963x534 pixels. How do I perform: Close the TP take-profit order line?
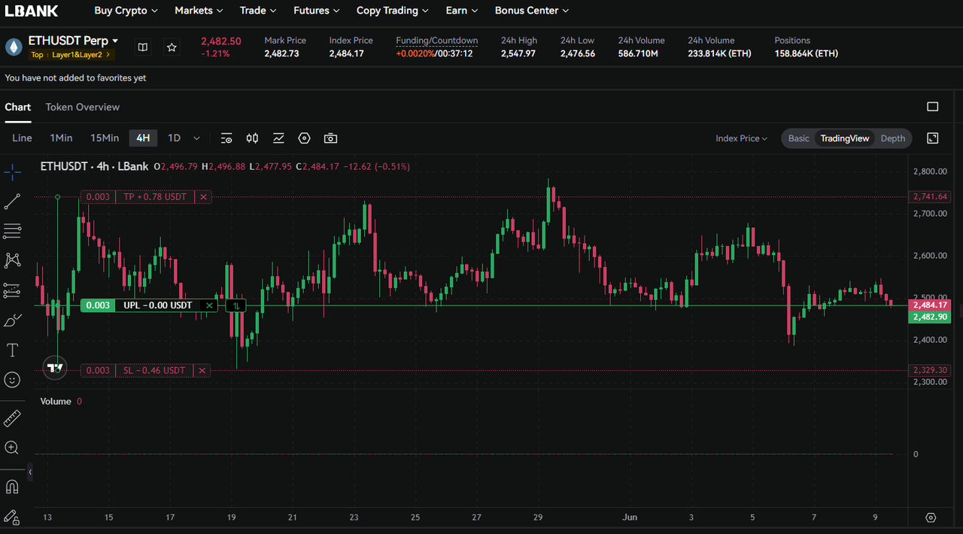click(203, 197)
